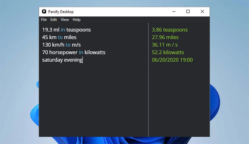The image size is (249, 144).
Task: Open the Edit menu
Action: coord(54,20)
